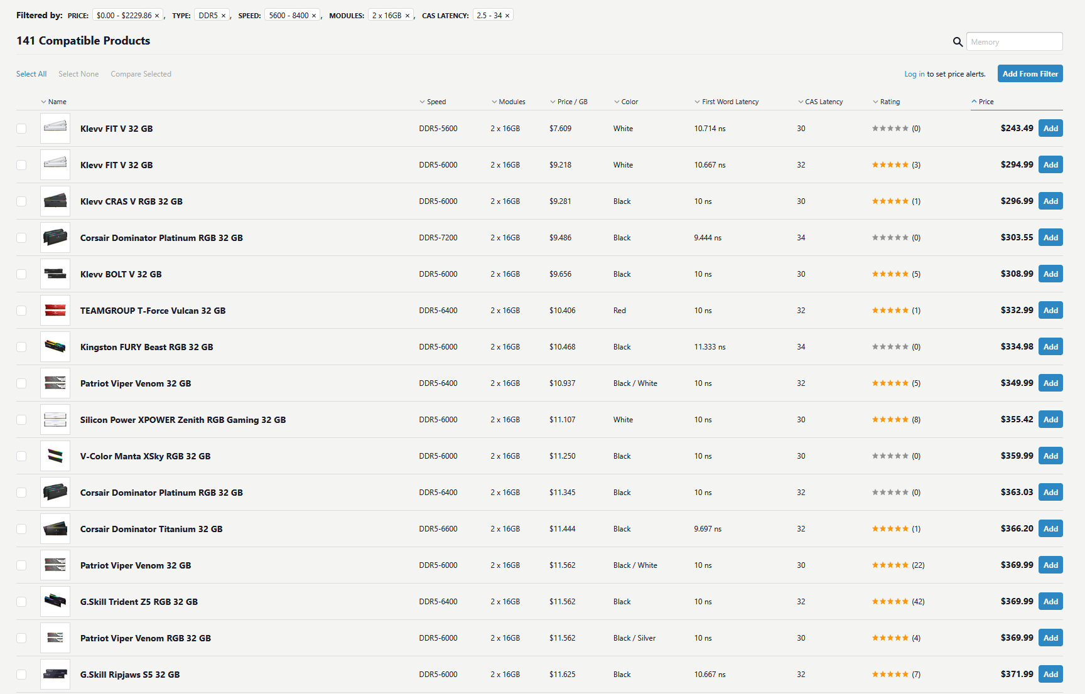Sort by Price / GB column header

pyautogui.click(x=569, y=102)
